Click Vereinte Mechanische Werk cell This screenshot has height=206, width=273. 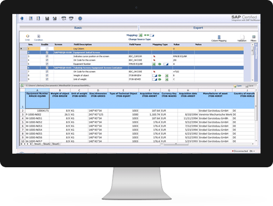click(215, 114)
